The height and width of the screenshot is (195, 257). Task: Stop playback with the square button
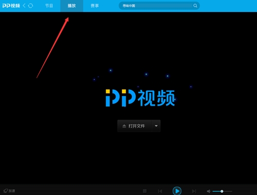point(144,191)
